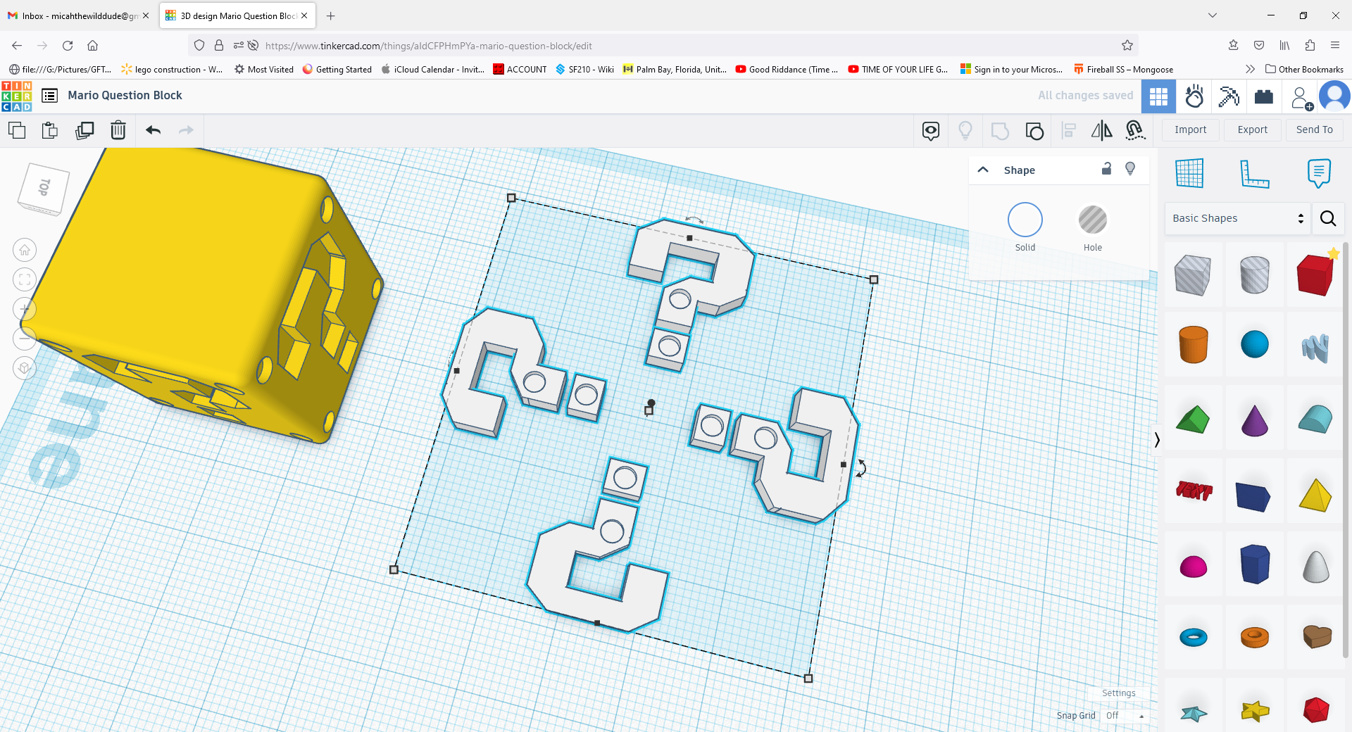The image size is (1352, 732).
Task: Open the Sim Lab icon
Action: [1194, 96]
